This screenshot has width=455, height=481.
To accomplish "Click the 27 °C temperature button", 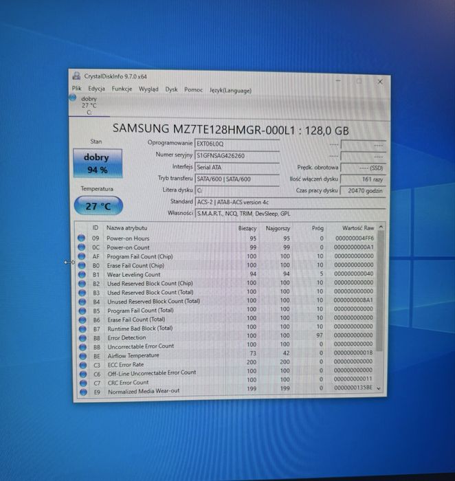I will [x=98, y=206].
